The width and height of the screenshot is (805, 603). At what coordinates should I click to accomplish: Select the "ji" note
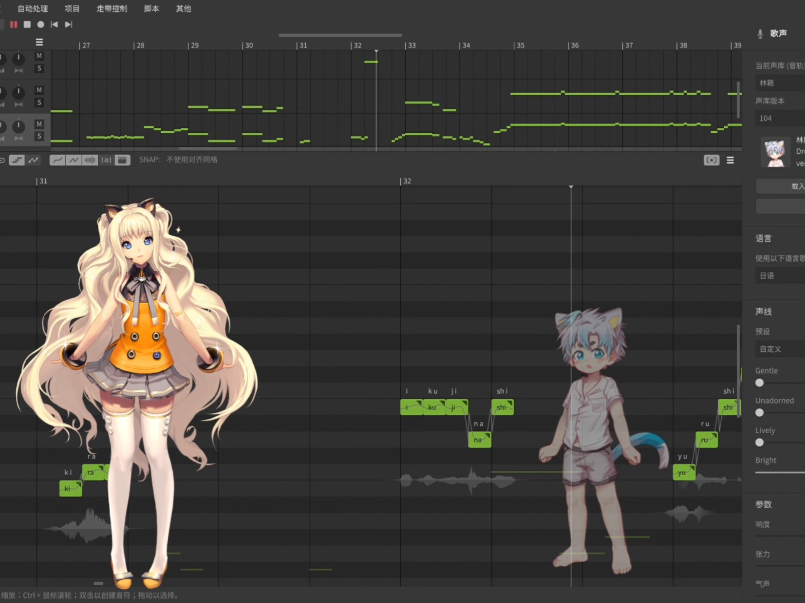click(457, 407)
